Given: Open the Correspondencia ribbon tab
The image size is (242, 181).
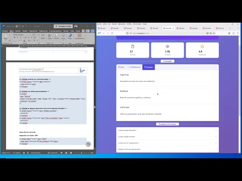Looking at the screenshot, I should coord(56,31).
